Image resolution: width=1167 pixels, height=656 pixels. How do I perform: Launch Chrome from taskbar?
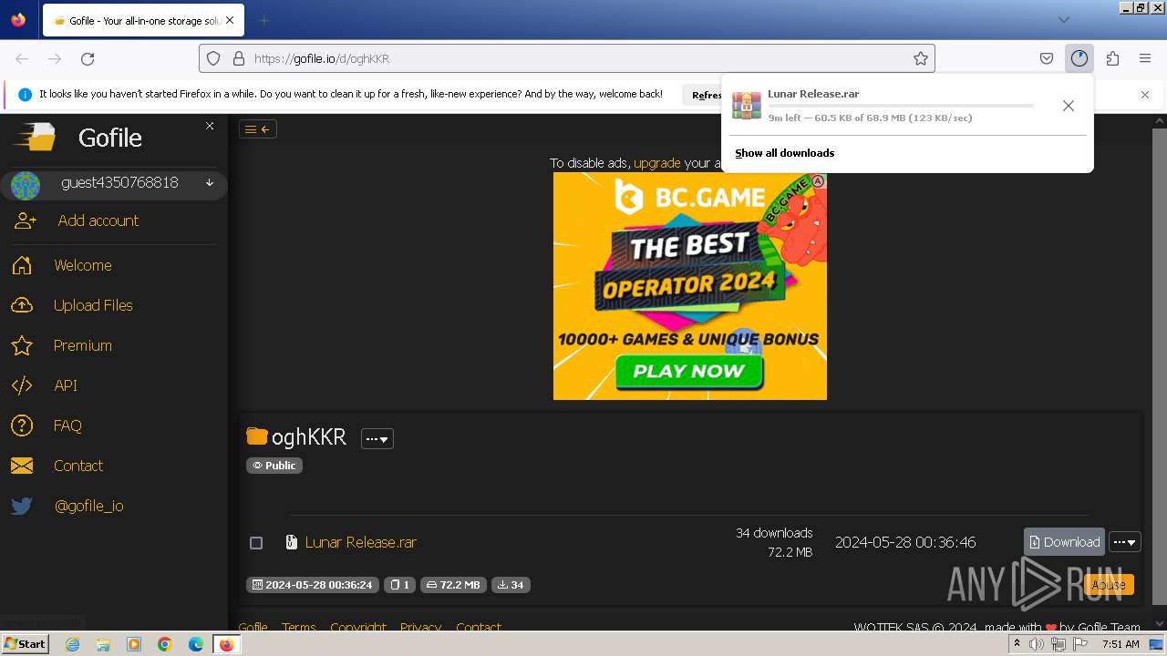(x=165, y=644)
